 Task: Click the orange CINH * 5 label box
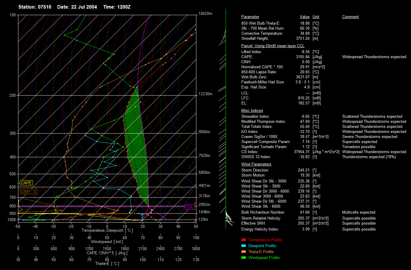click(28, 191)
